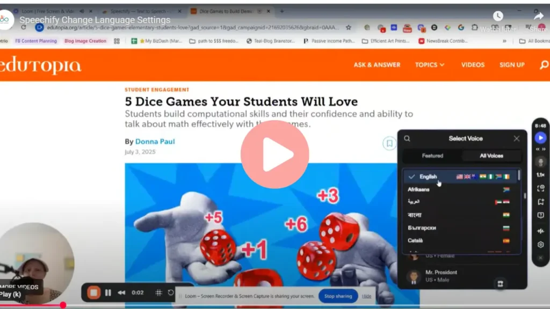Close the Select Voice panel

[516, 138]
